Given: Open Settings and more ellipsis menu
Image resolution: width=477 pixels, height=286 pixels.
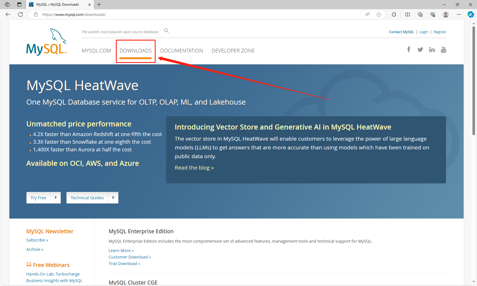Looking at the screenshot, I should 459,14.
